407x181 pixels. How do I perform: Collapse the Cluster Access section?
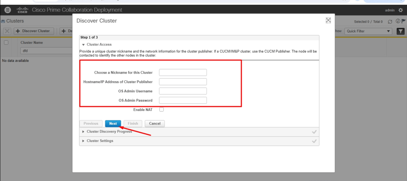[83, 45]
